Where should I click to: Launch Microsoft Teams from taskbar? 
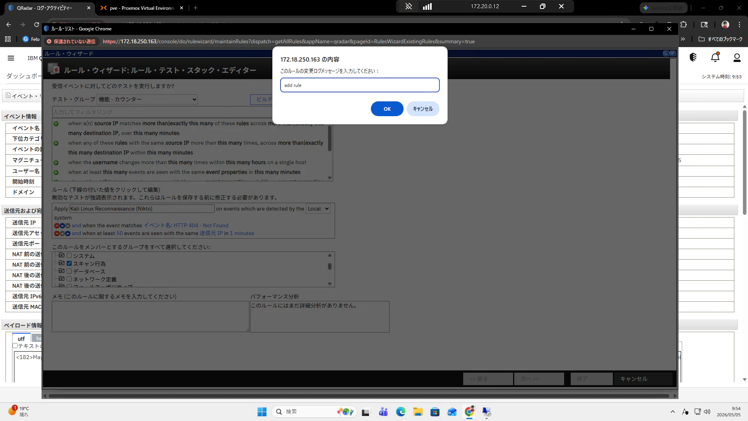[383, 412]
